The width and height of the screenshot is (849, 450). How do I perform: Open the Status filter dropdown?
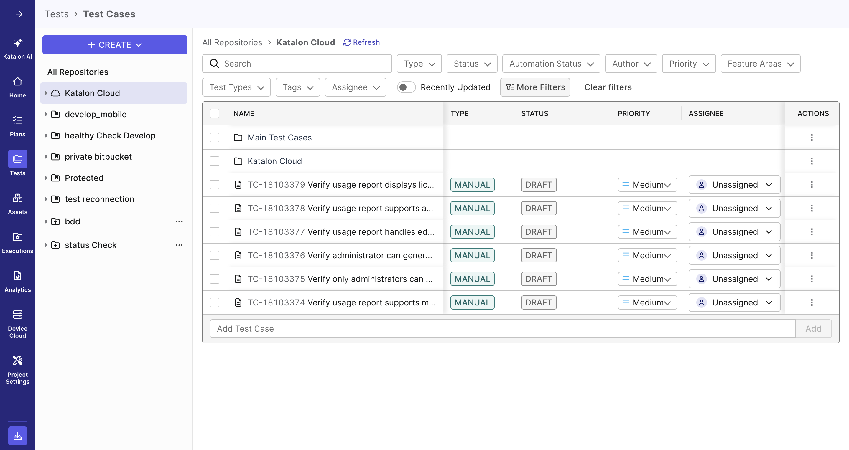(472, 64)
